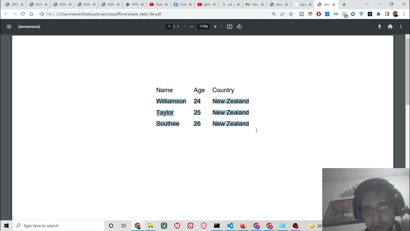Open a new tab with plus button
This screenshot has height=231, width=410.
[x=344, y=4]
